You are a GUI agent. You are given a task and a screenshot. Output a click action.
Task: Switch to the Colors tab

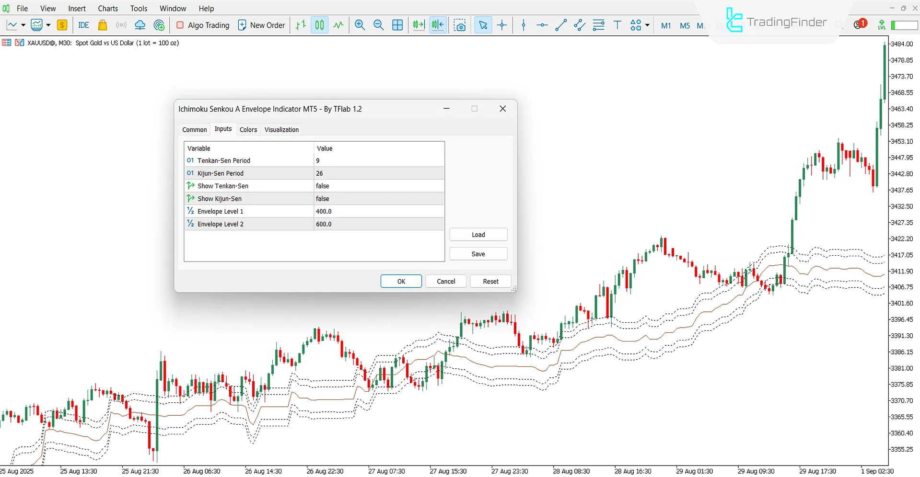248,129
